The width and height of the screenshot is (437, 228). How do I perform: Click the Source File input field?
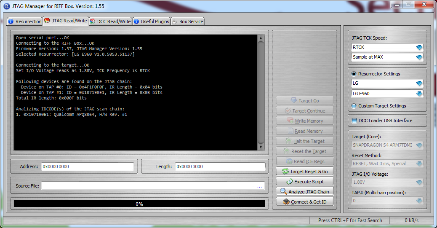(153, 186)
